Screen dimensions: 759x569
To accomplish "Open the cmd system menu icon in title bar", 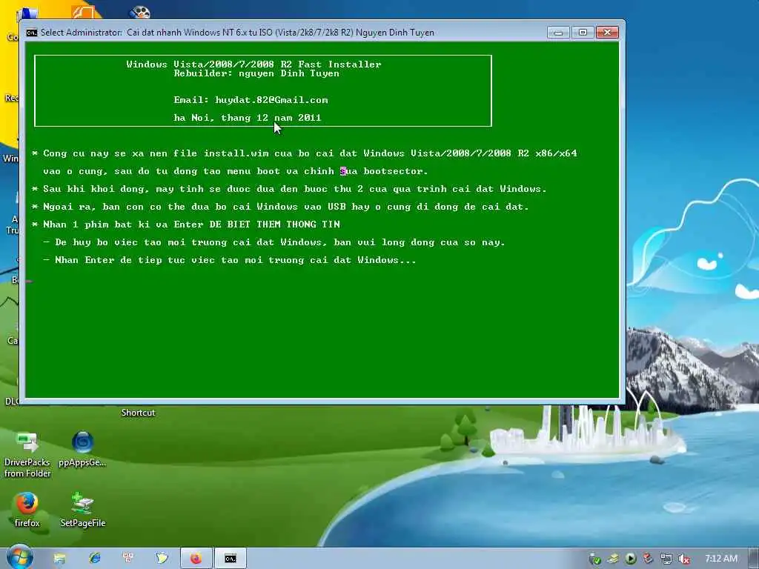I will point(31,33).
